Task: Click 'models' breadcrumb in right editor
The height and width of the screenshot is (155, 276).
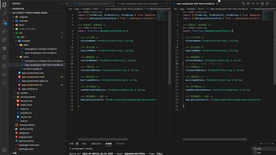Action: 191,9
